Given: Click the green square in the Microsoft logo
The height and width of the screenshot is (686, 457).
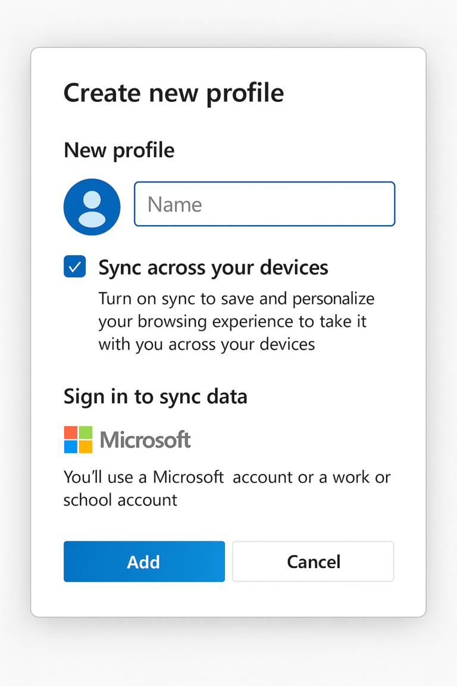Looking at the screenshot, I should pyautogui.click(x=85, y=432).
